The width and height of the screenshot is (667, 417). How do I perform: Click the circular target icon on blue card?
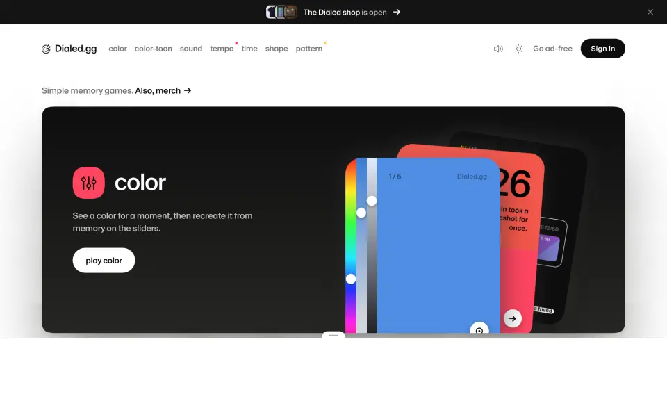[x=479, y=329]
